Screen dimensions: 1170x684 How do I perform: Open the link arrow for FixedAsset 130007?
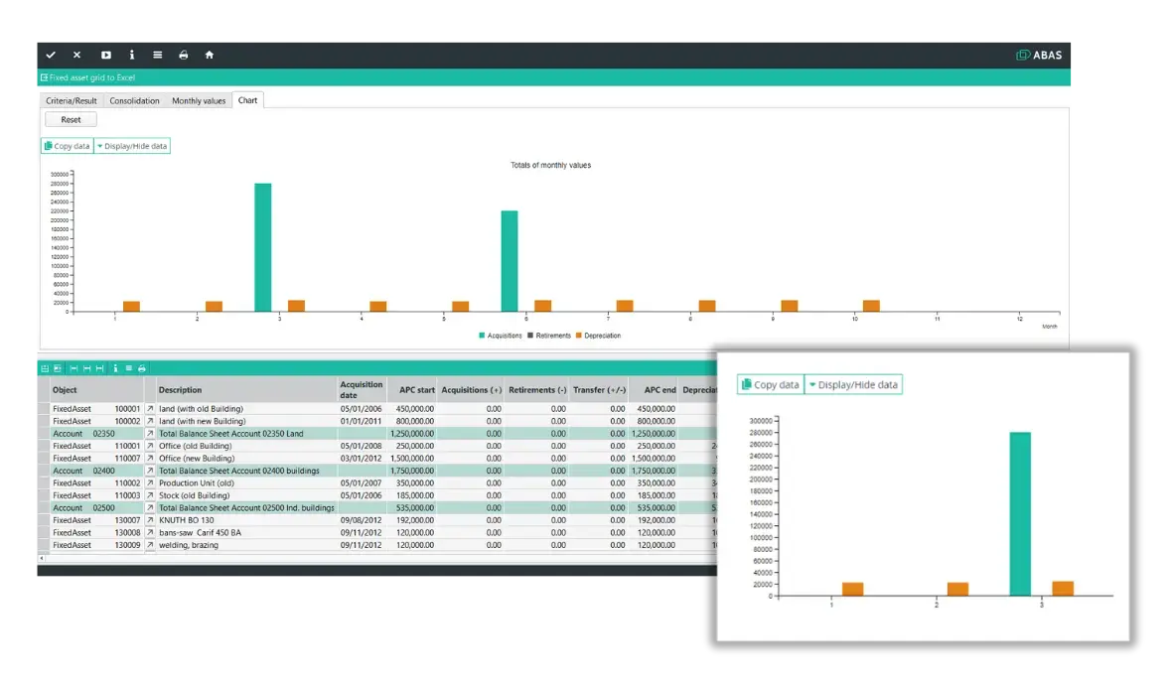[150, 520]
